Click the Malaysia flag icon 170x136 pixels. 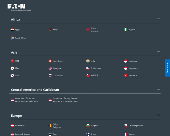[x=50, y=68]
